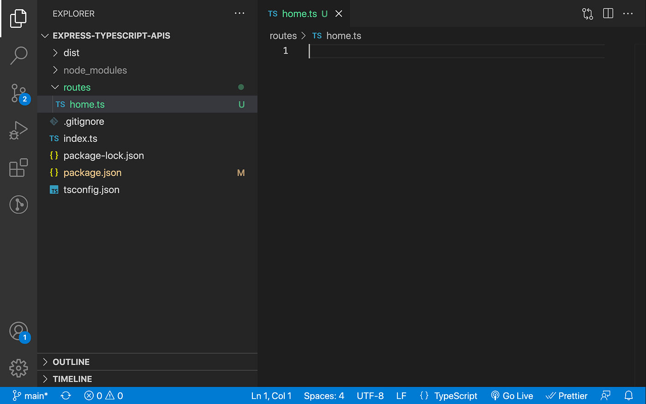
Task: Open the Manage settings gear
Action: click(x=18, y=368)
